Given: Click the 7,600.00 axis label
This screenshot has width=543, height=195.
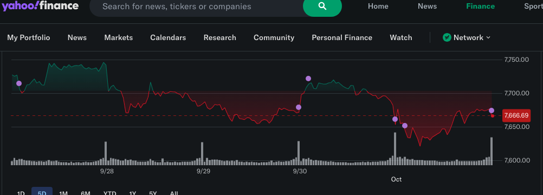Looking at the screenshot, I should click(x=516, y=160).
